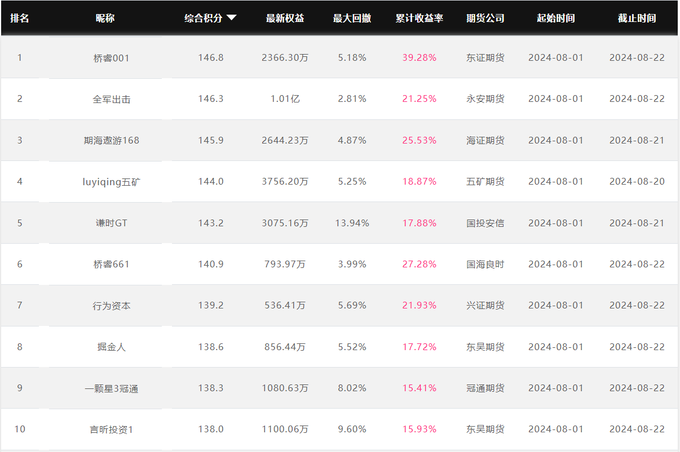680x452 pixels.
Task: Click the 截止时间 column header
Action: [x=637, y=18]
